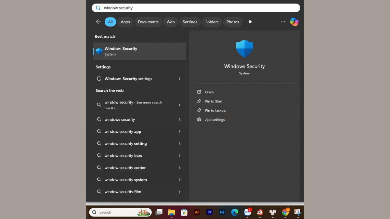
Task: Click the Windows Security title in preview pane
Action: click(244, 66)
